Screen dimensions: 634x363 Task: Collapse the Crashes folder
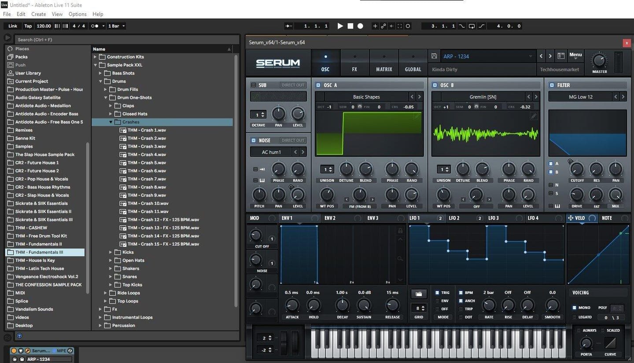point(111,122)
